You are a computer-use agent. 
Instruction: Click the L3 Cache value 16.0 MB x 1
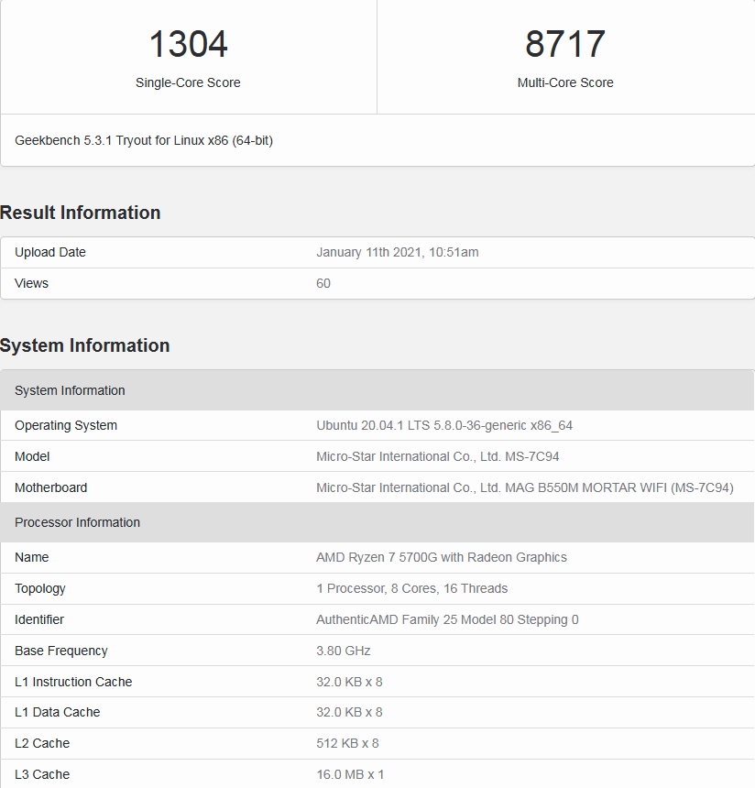coord(350,774)
